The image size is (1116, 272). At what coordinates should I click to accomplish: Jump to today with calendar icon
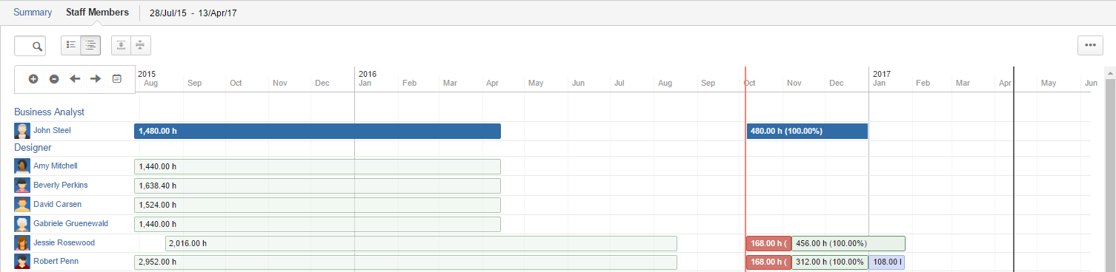click(116, 78)
